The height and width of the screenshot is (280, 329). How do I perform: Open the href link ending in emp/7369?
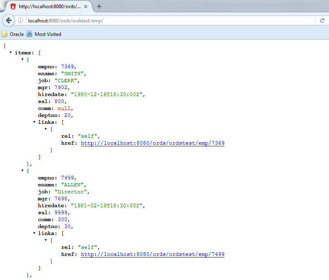[x=153, y=143]
